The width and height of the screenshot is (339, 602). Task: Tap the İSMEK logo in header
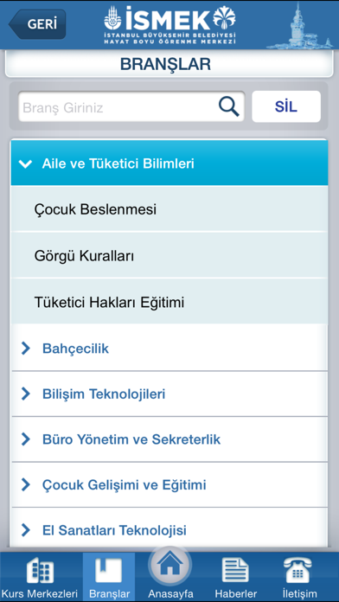point(169,24)
